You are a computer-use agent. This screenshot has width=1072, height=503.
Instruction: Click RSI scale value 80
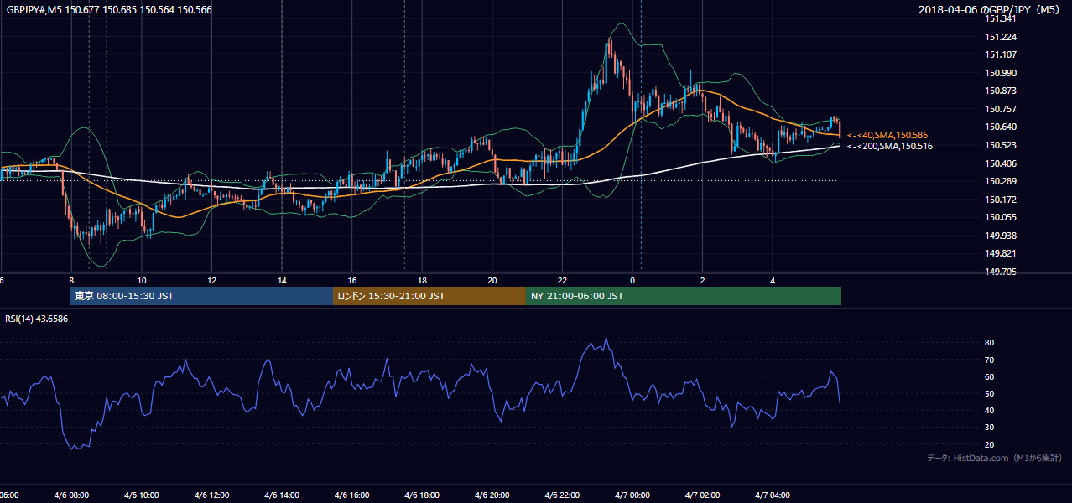pyautogui.click(x=990, y=343)
